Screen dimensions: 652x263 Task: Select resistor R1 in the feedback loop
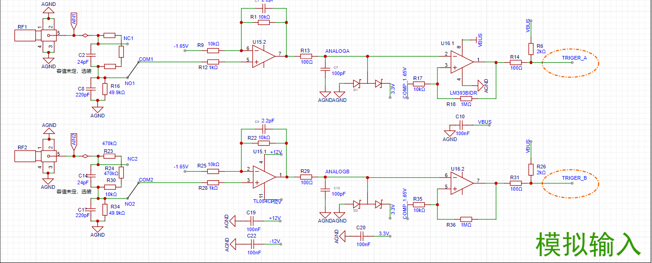point(263,22)
